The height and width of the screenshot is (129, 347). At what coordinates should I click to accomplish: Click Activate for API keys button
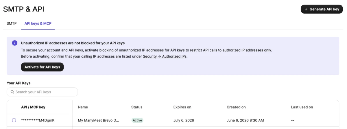[42, 67]
